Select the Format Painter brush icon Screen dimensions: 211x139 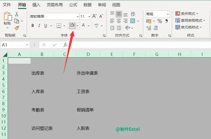(x=17, y=28)
